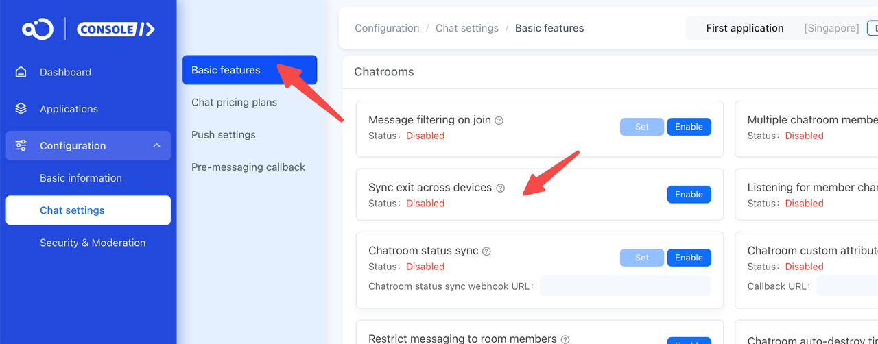Enable Chatroom status sync
The width and height of the screenshot is (878, 344).
[689, 258]
